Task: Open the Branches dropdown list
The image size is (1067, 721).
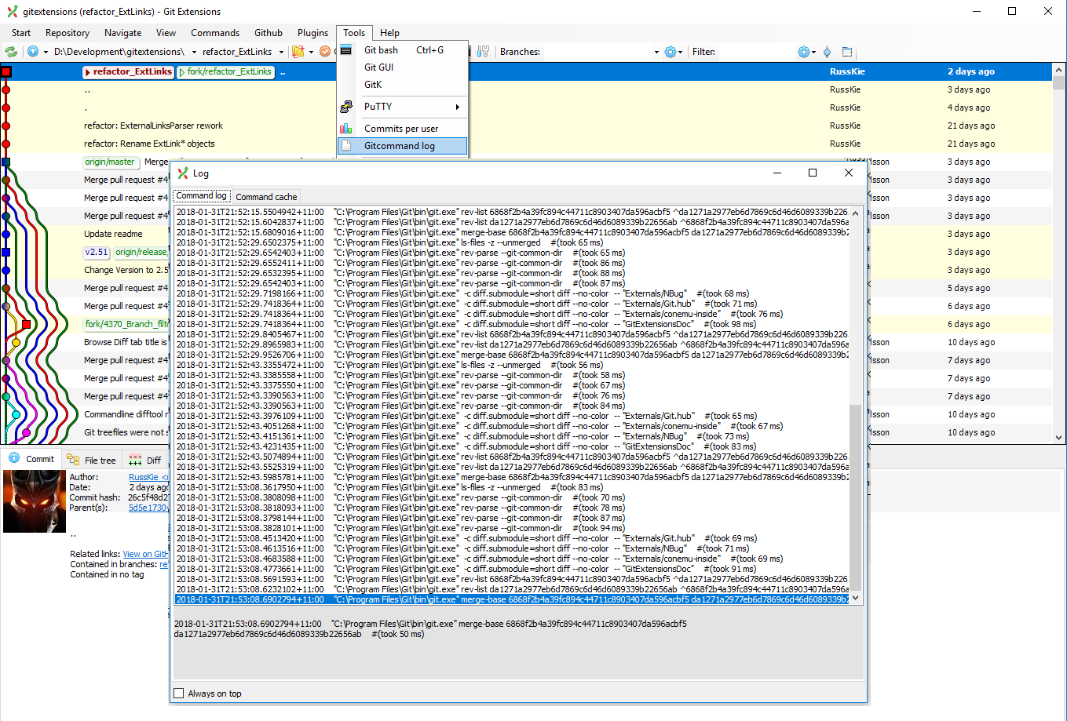Action: coord(656,52)
